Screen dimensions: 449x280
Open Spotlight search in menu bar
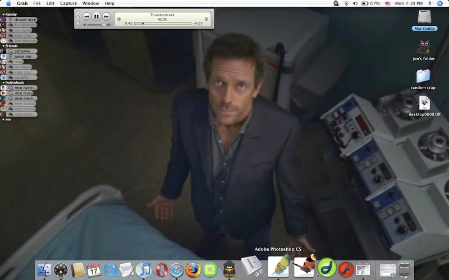click(x=440, y=3)
